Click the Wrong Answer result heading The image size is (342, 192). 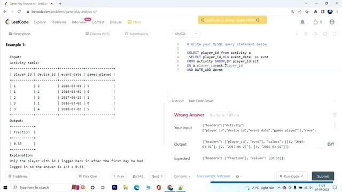point(189,115)
